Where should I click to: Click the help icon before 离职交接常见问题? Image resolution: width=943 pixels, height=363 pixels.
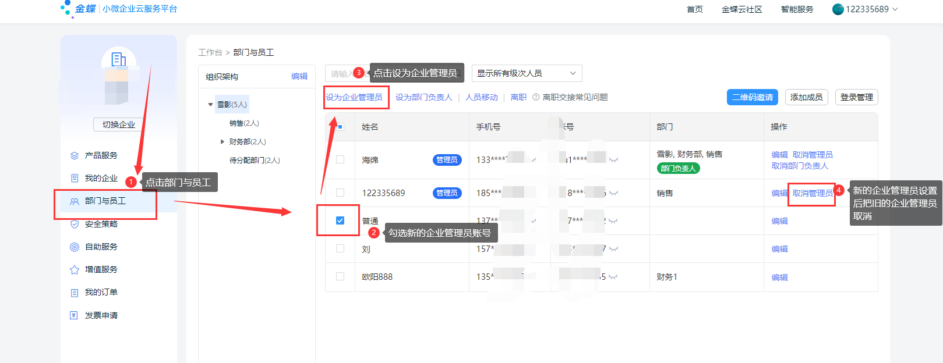[x=536, y=97]
